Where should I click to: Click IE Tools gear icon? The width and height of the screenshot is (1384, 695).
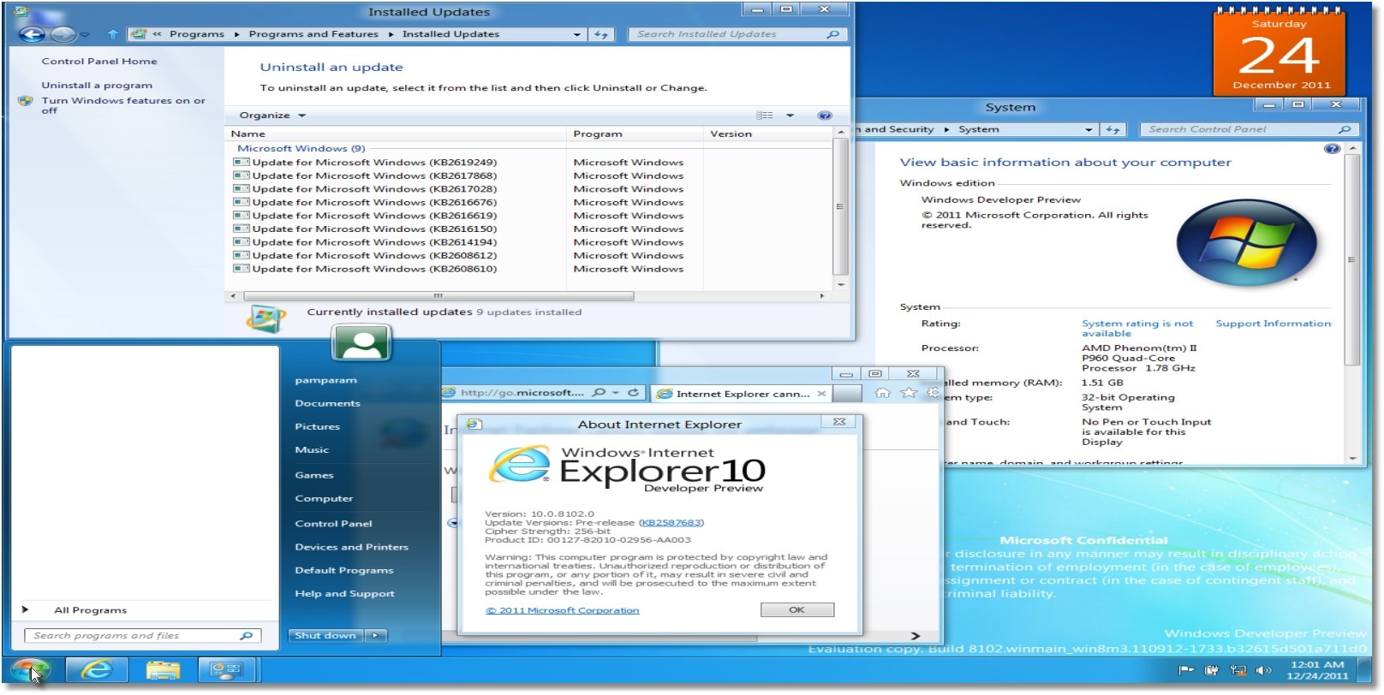click(x=934, y=393)
